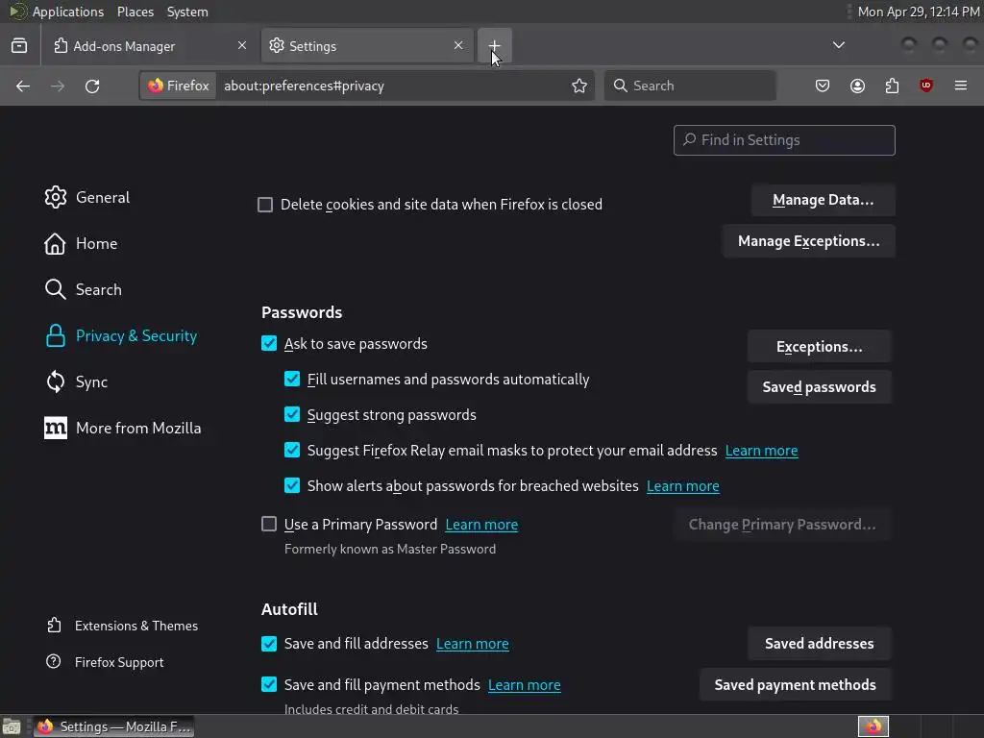The image size is (984, 738).
Task: Uncheck Ask to save passwords
Action: (269, 343)
